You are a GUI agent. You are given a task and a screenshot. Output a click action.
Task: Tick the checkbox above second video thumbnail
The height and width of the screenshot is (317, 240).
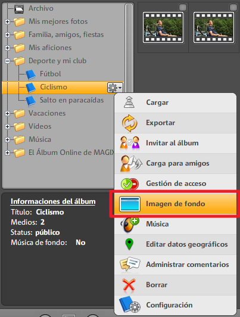[233, 8]
